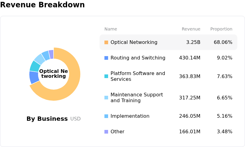Screen dimensions: 245x147
Task: Click the teal Platform Software legend swatch
Action: coord(106,76)
